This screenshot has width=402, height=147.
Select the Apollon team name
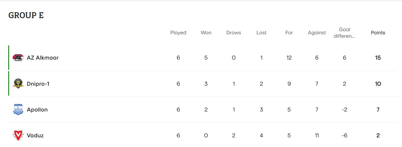coord(37,110)
